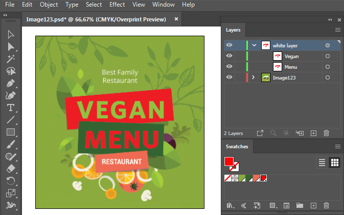Screen dimensions: 344x215
Task: Select the Eraser tool
Action: point(10,169)
